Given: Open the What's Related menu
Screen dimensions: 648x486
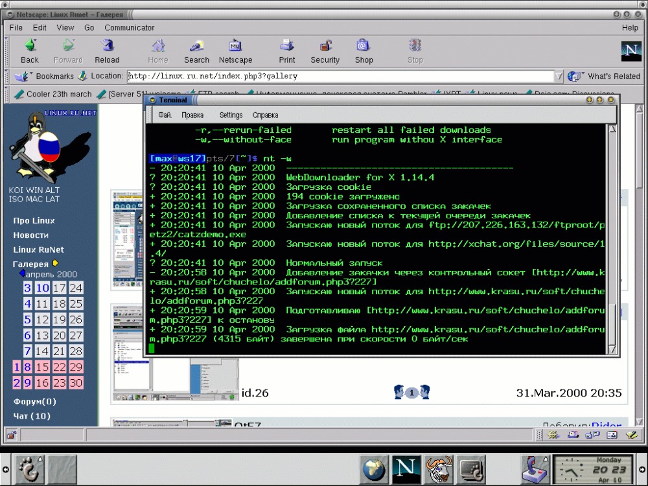Looking at the screenshot, I should (604, 76).
